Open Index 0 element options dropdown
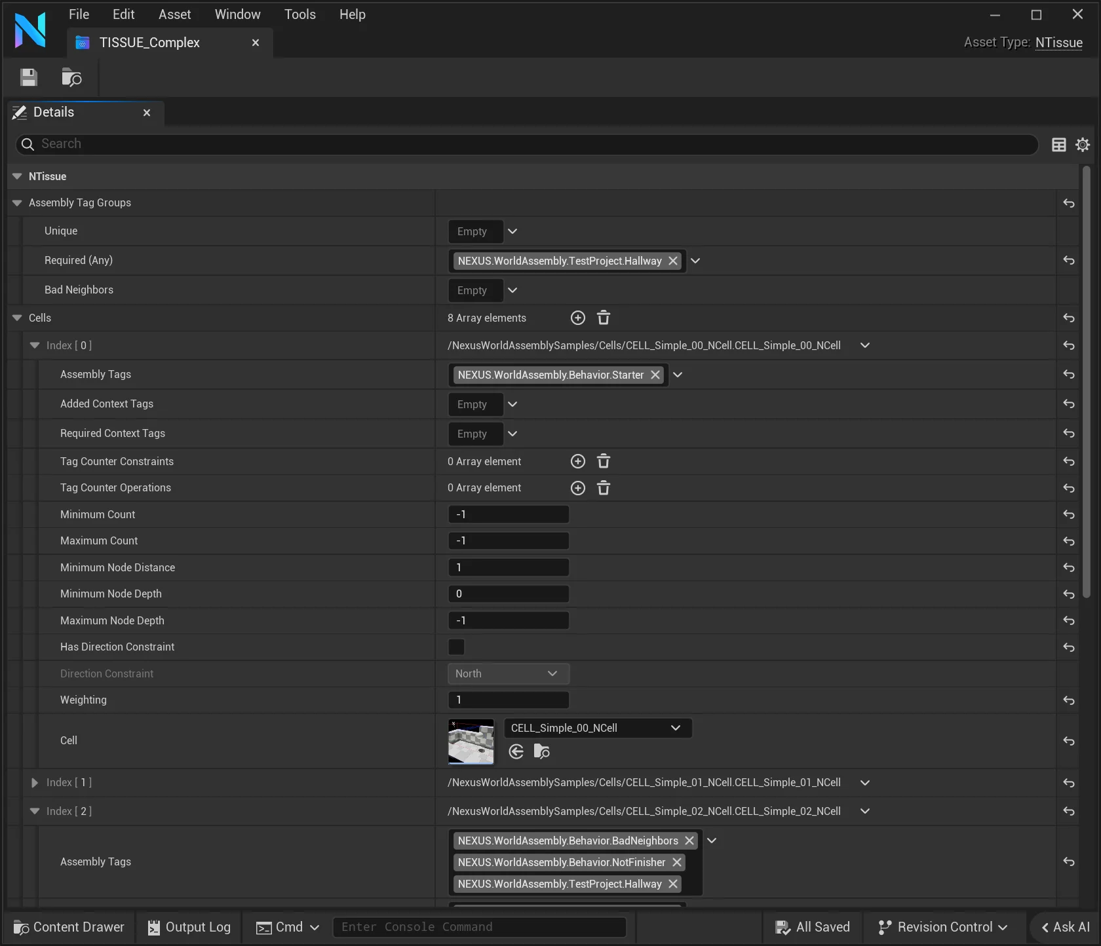The image size is (1101, 946). point(865,345)
